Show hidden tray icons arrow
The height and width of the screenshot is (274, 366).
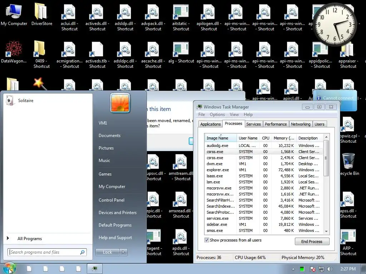tap(293, 269)
